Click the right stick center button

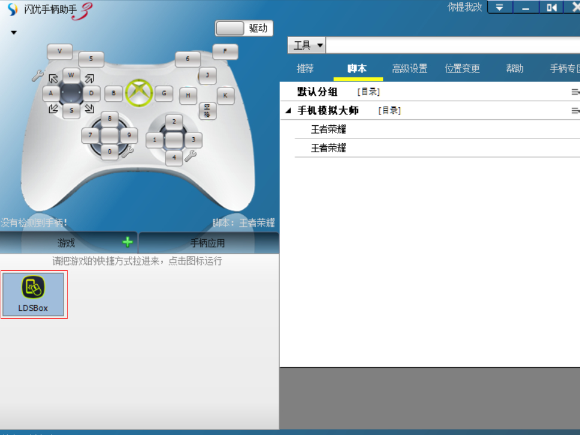(174, 140)
